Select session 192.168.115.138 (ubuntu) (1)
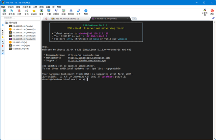216x140 pixels. pyautogui.click(x=22, y=29)
